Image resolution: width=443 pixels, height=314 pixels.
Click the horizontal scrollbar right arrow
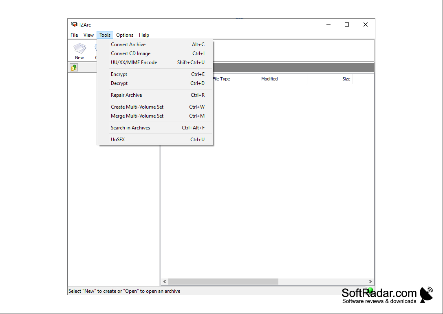point(370,282)
